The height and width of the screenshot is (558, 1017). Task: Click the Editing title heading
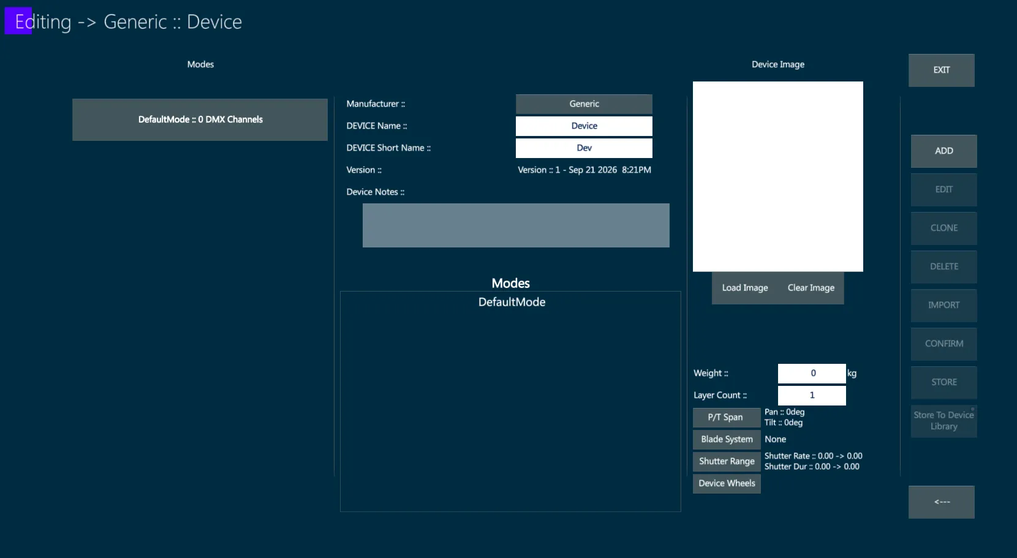coord(129,22)
